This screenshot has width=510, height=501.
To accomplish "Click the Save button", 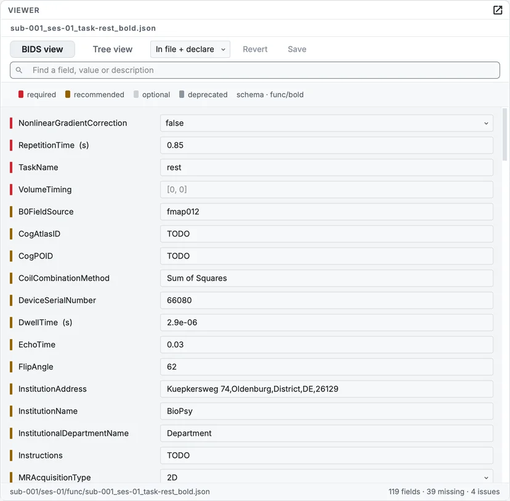I will pos(297,49).
